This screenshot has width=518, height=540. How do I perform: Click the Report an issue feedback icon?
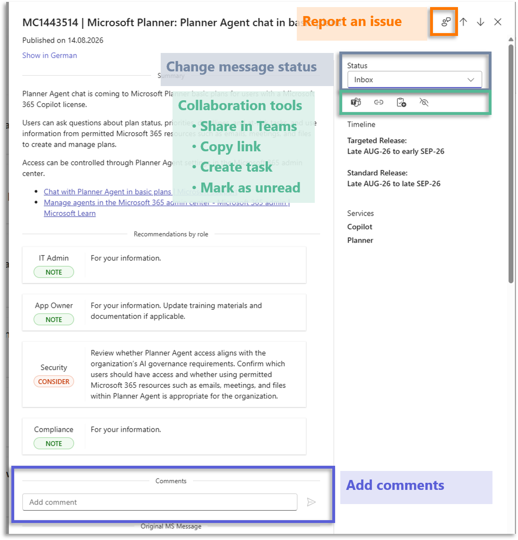tap(446, 22)
